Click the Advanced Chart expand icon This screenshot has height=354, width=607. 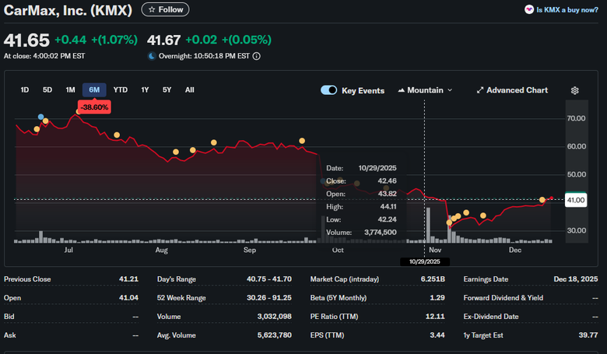click(480, 90)
